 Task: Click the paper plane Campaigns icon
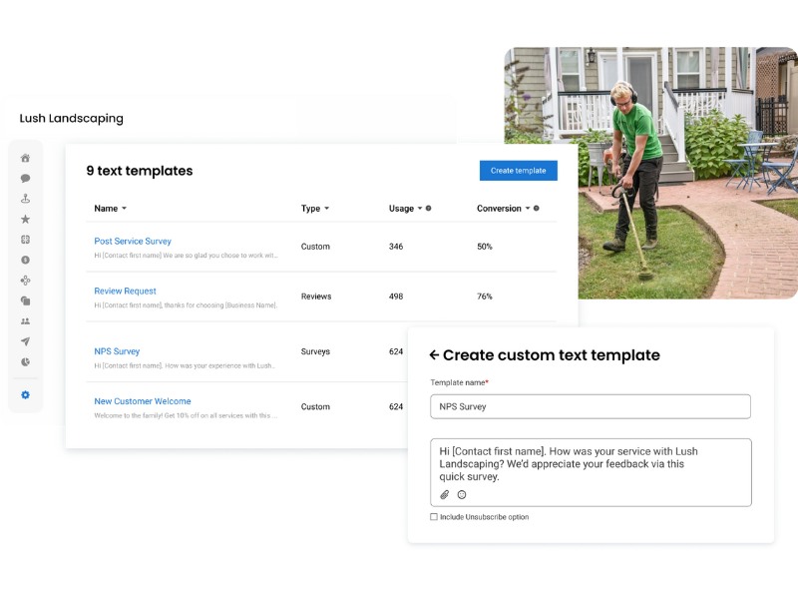tap(25, 341)
